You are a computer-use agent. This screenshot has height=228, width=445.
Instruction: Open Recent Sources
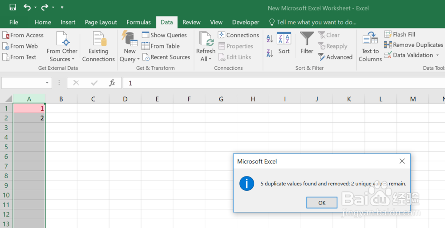pyautogui.click(x=166, y=57)
